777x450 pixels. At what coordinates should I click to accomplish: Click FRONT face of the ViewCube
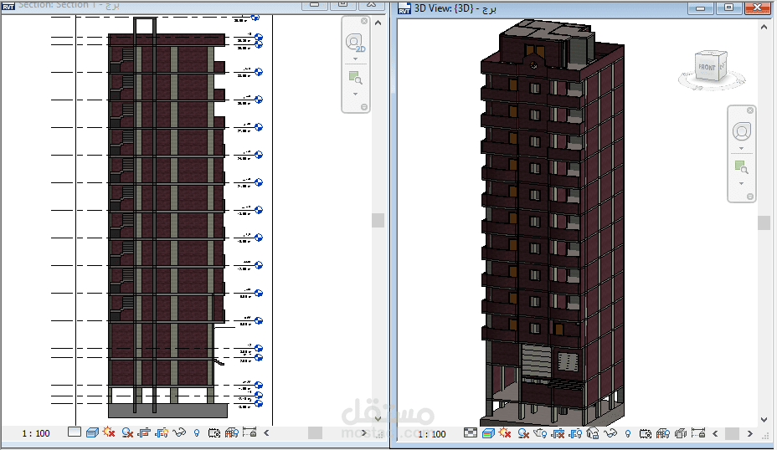coord(708,67)
